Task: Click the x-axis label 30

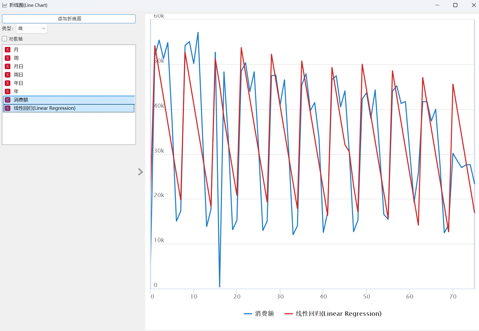Action: (x=280, y=296)
